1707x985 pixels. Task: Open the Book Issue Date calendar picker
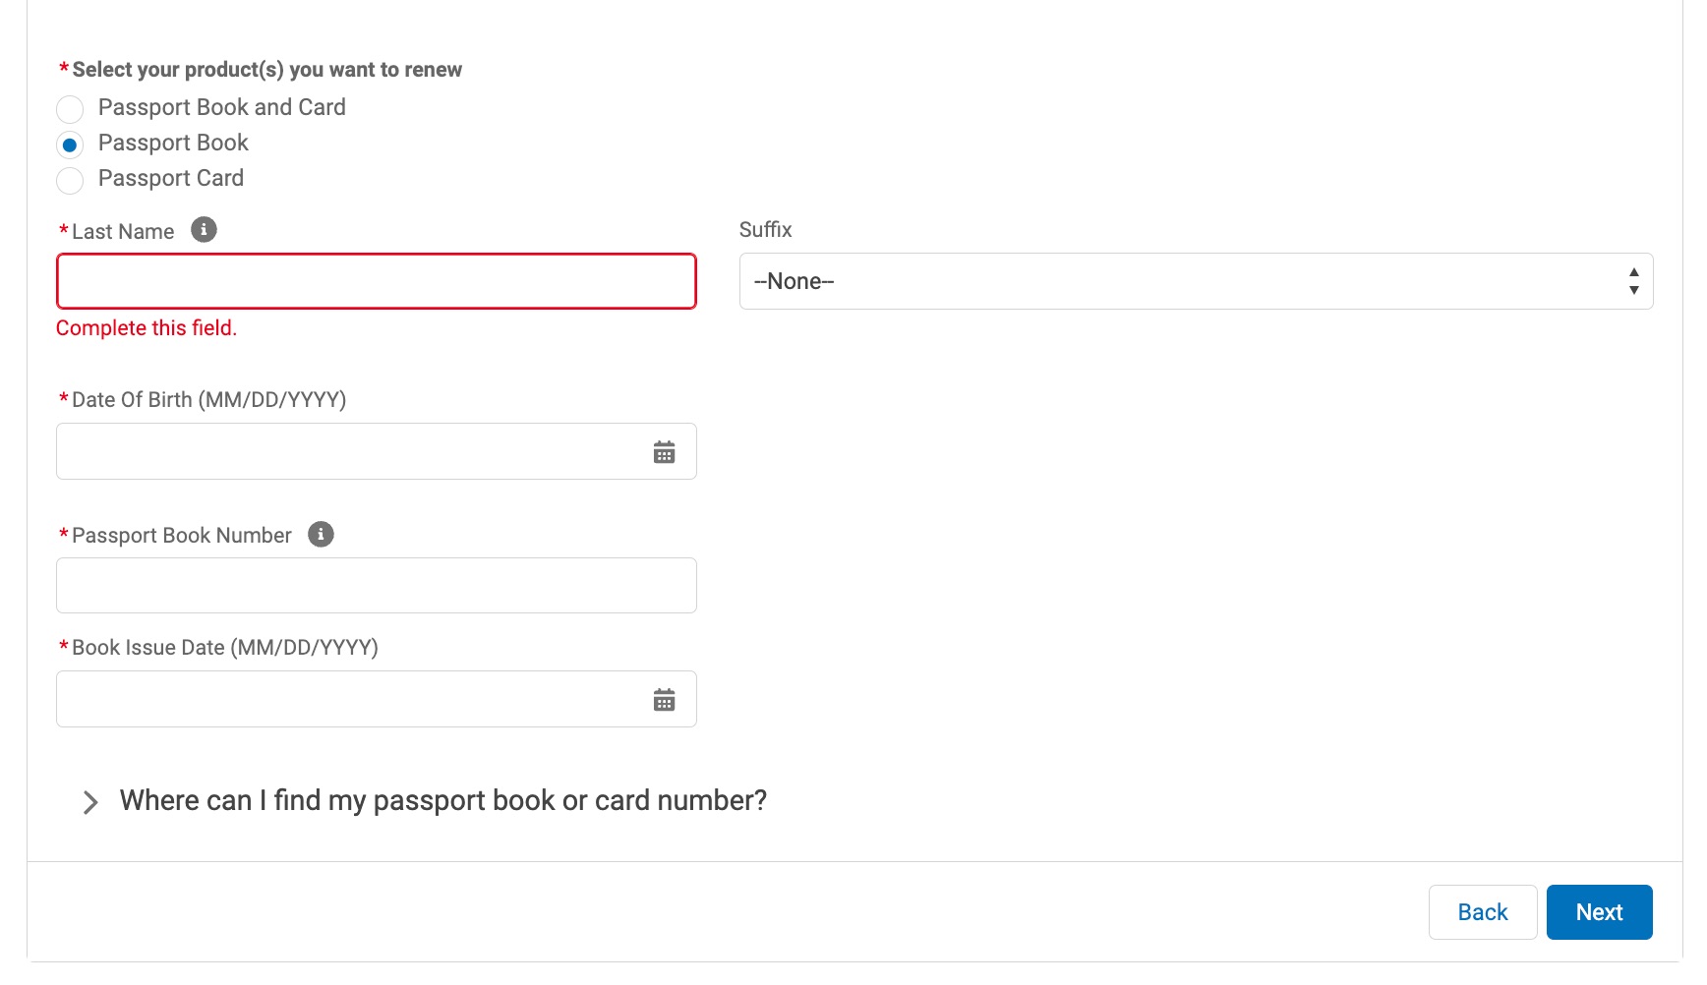point(665,699)
